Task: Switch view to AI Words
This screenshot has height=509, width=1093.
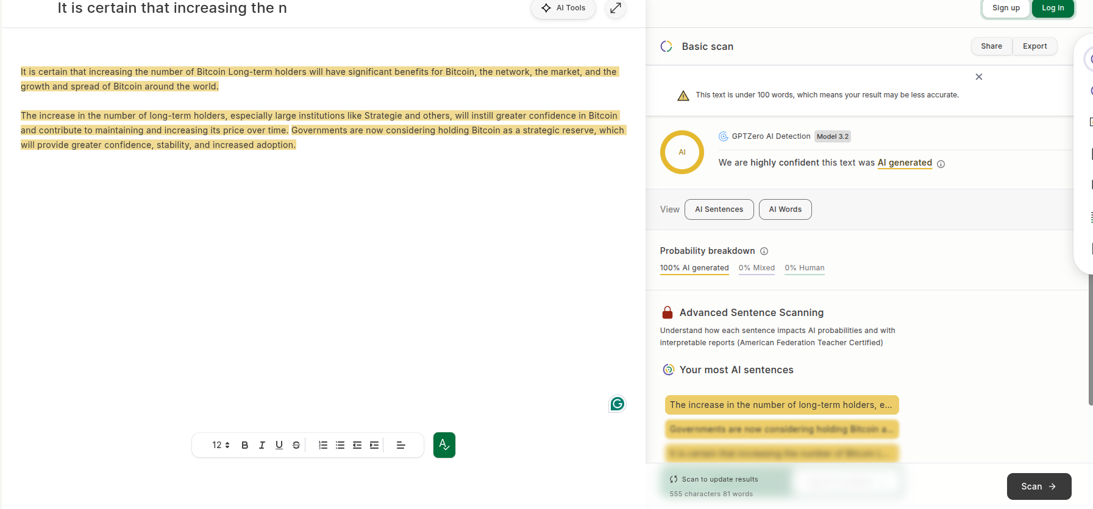Action: click(x=785, y=209)
